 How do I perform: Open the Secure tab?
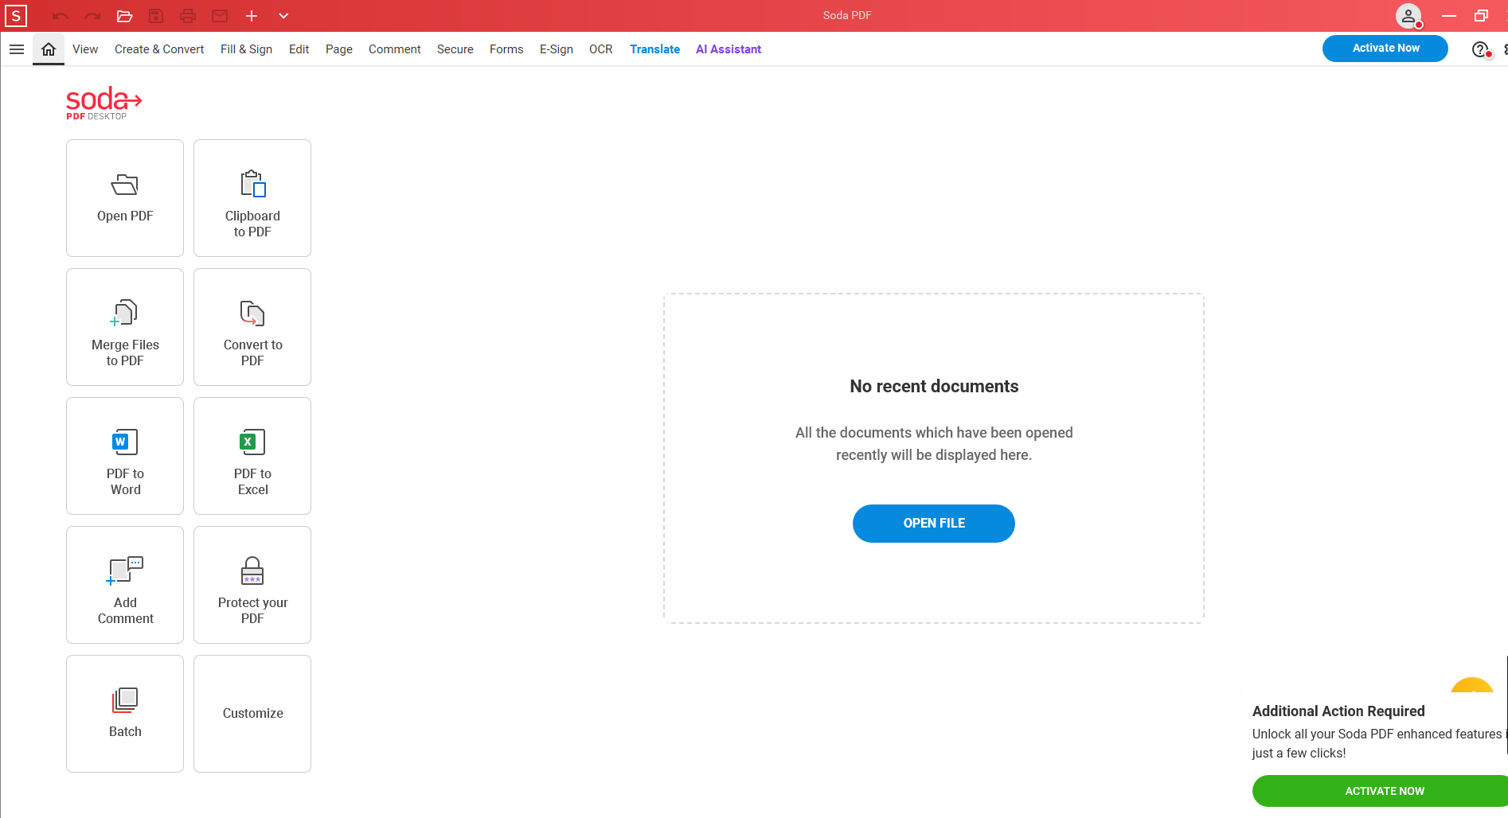pos(455,49)
